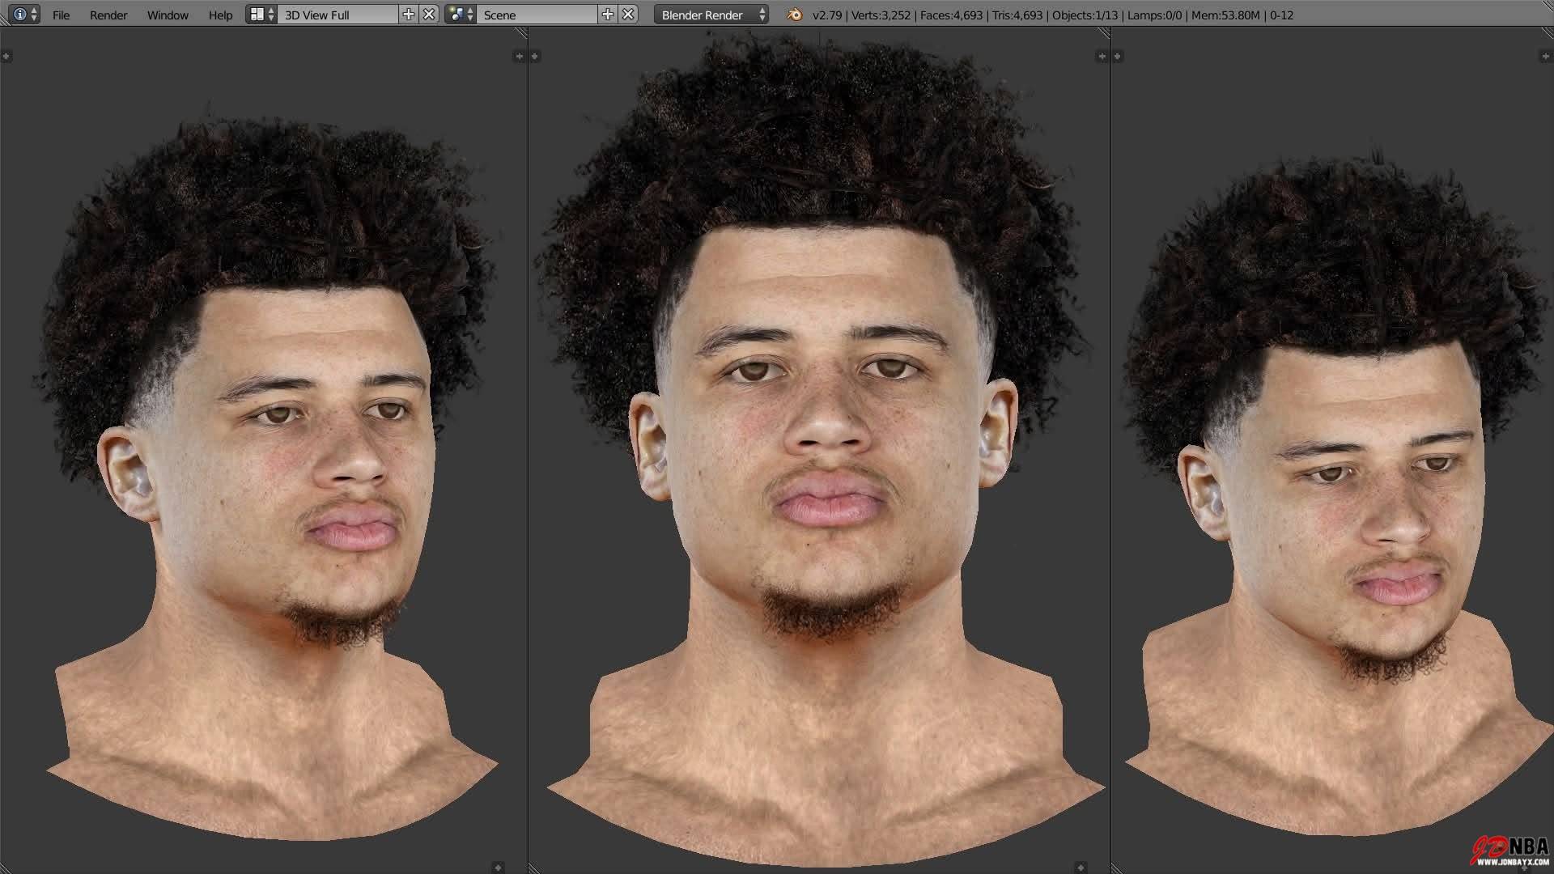The height and width of the screenshot is (874, 1554).
Task: Expand tool shelf of right 3D viewport
Action: tap(1118, 56)
